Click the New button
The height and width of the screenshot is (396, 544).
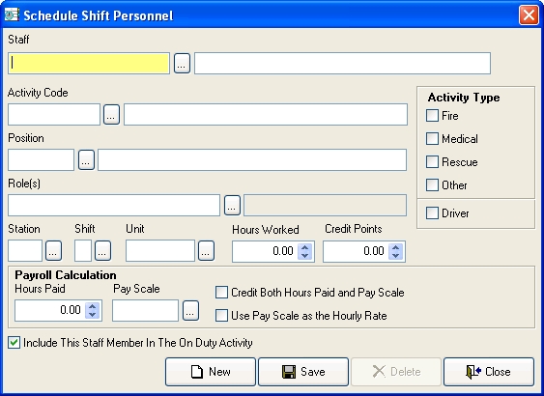coord(211,372)
